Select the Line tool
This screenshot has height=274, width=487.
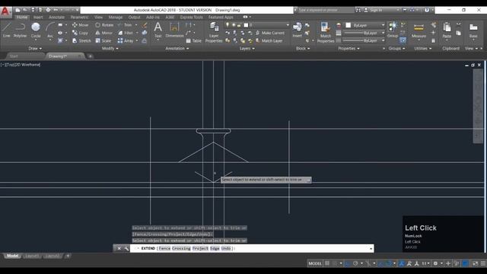(x=7, y=30)
